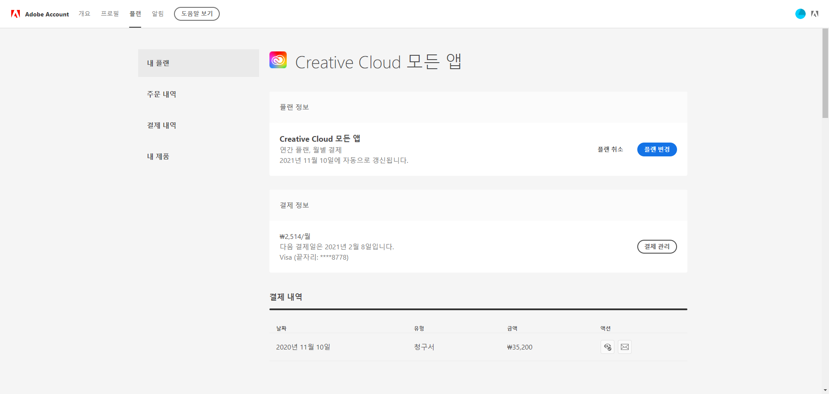Email the 2020년 11월 10일 invoice
829x394 pixels.
(625, 347)
